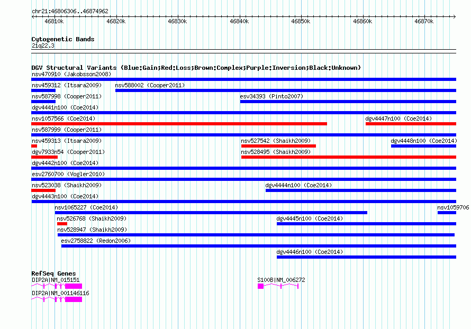Click the nsv459313 (Itsara2009) variant label
Screen dimensions: 471x329
(x=67, y=141)
